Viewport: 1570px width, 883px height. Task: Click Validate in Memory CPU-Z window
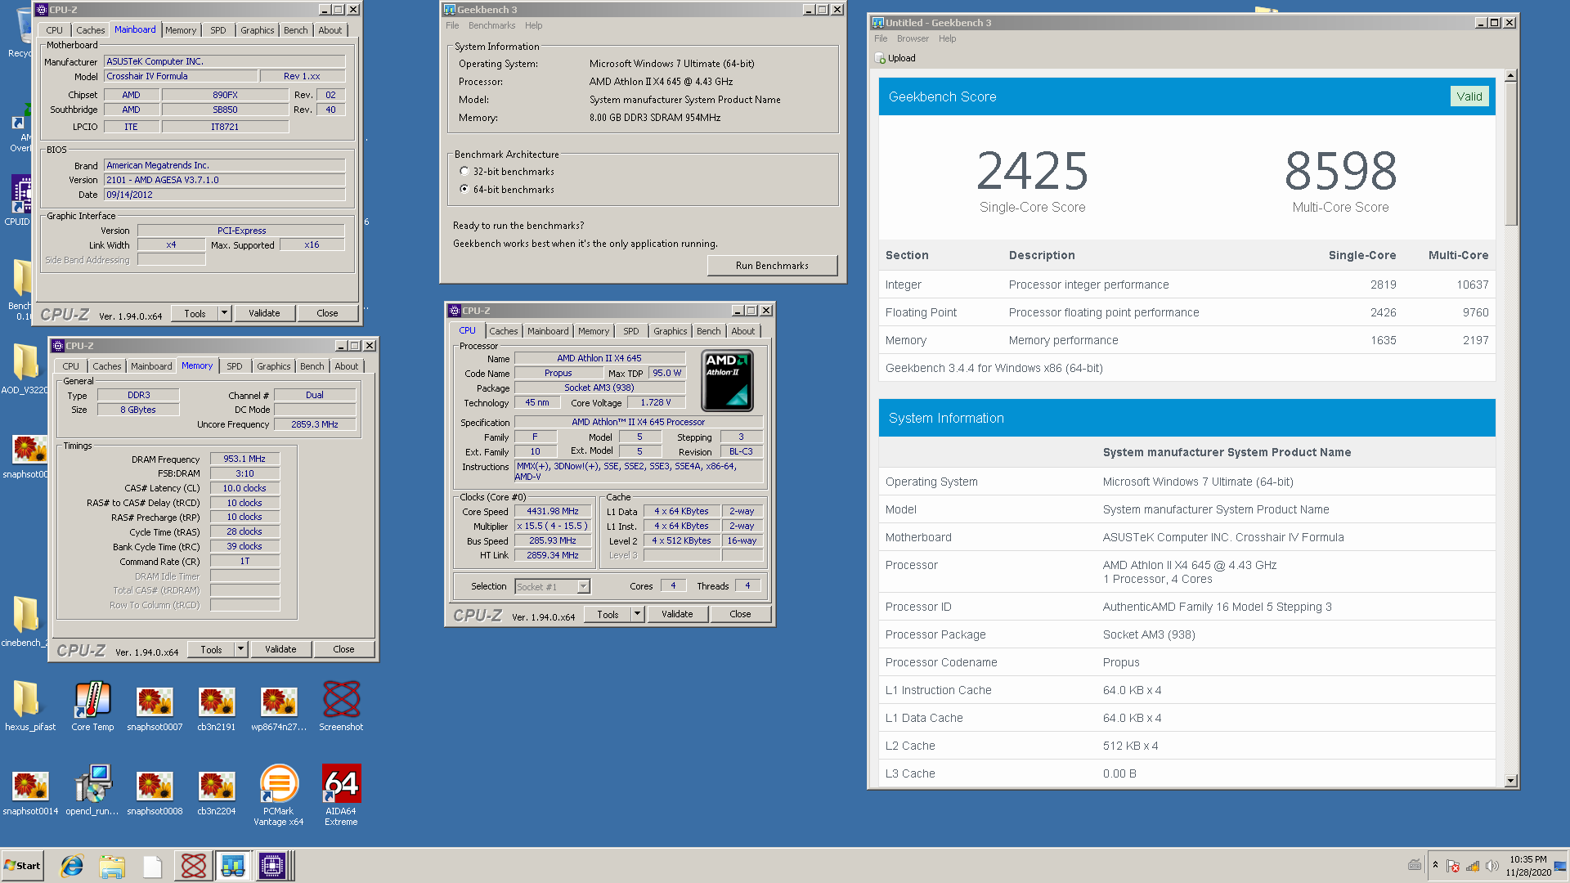tap(280, 649)
